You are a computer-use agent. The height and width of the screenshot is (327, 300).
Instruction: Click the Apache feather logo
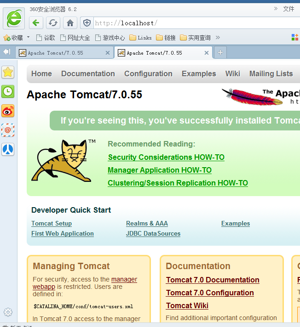click(260, 96)
